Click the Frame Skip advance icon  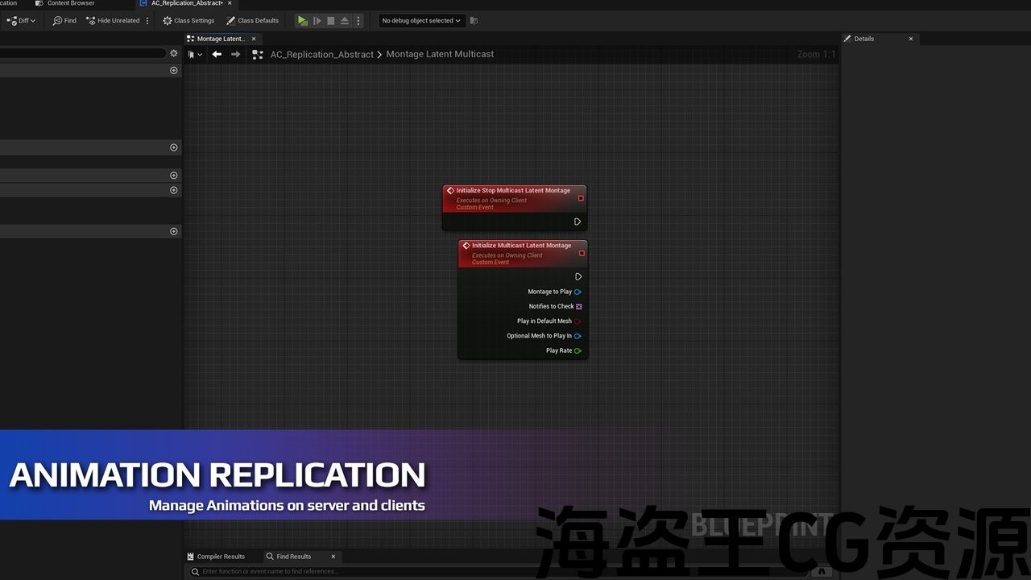point(317,21)
